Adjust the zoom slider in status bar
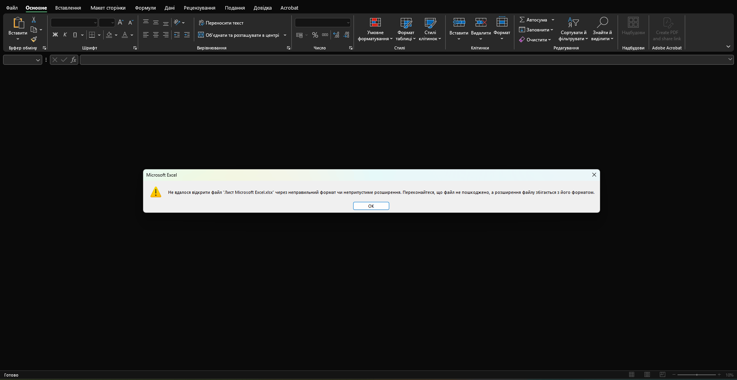737x380 pixels. pyautogui.click(x=697, y=375)
